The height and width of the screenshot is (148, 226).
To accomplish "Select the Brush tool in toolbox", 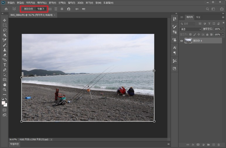I will pos(4,45).
